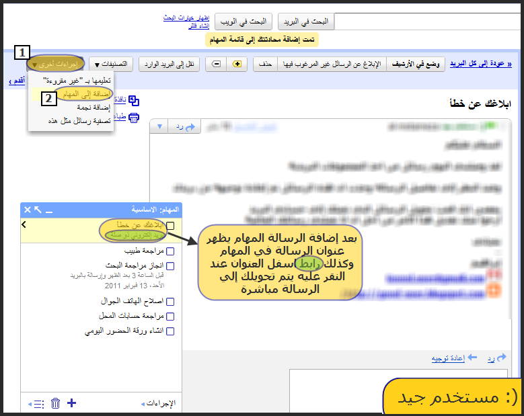Pop out the tasks panel with arrow icon
524x416 pixels.
point(38,210)
